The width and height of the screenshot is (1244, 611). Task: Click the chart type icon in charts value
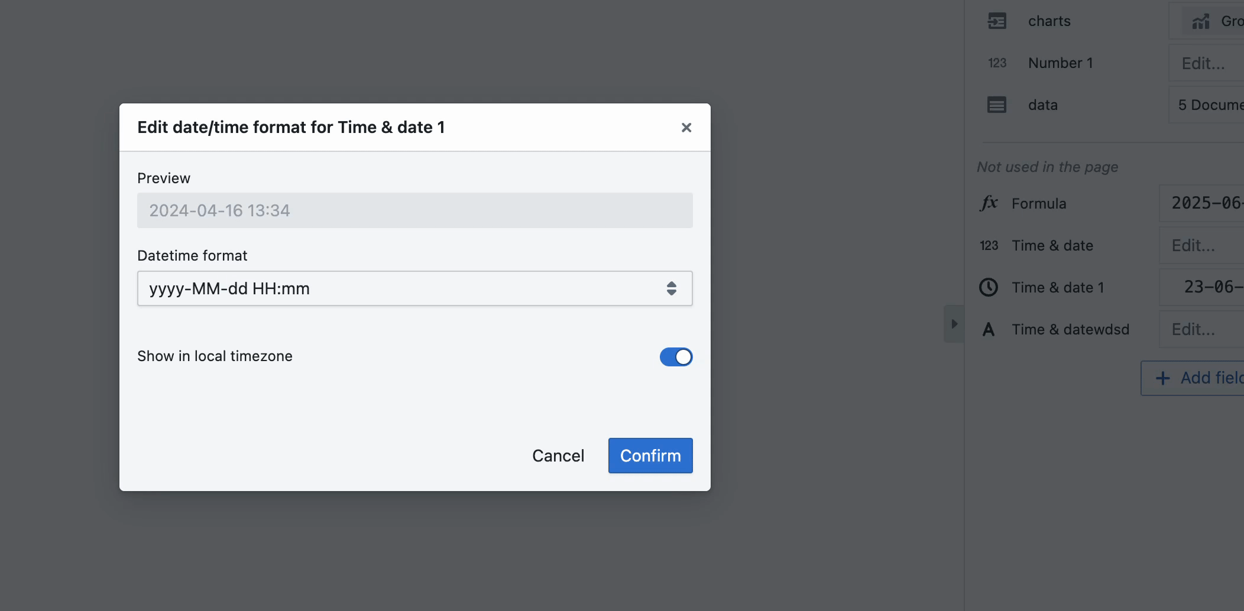1200,22
